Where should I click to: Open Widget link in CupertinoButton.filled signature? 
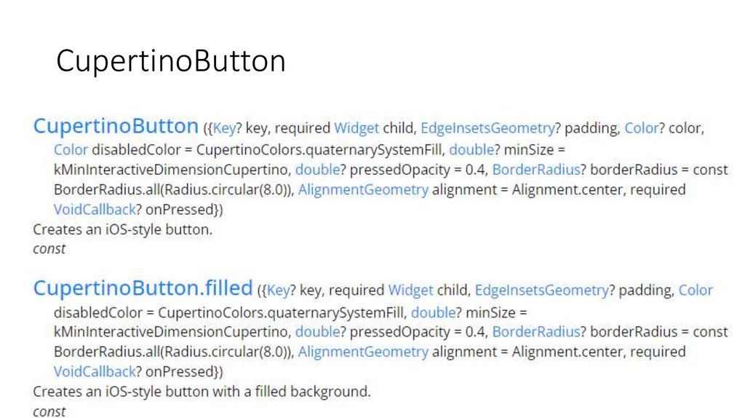pos(410,291)
